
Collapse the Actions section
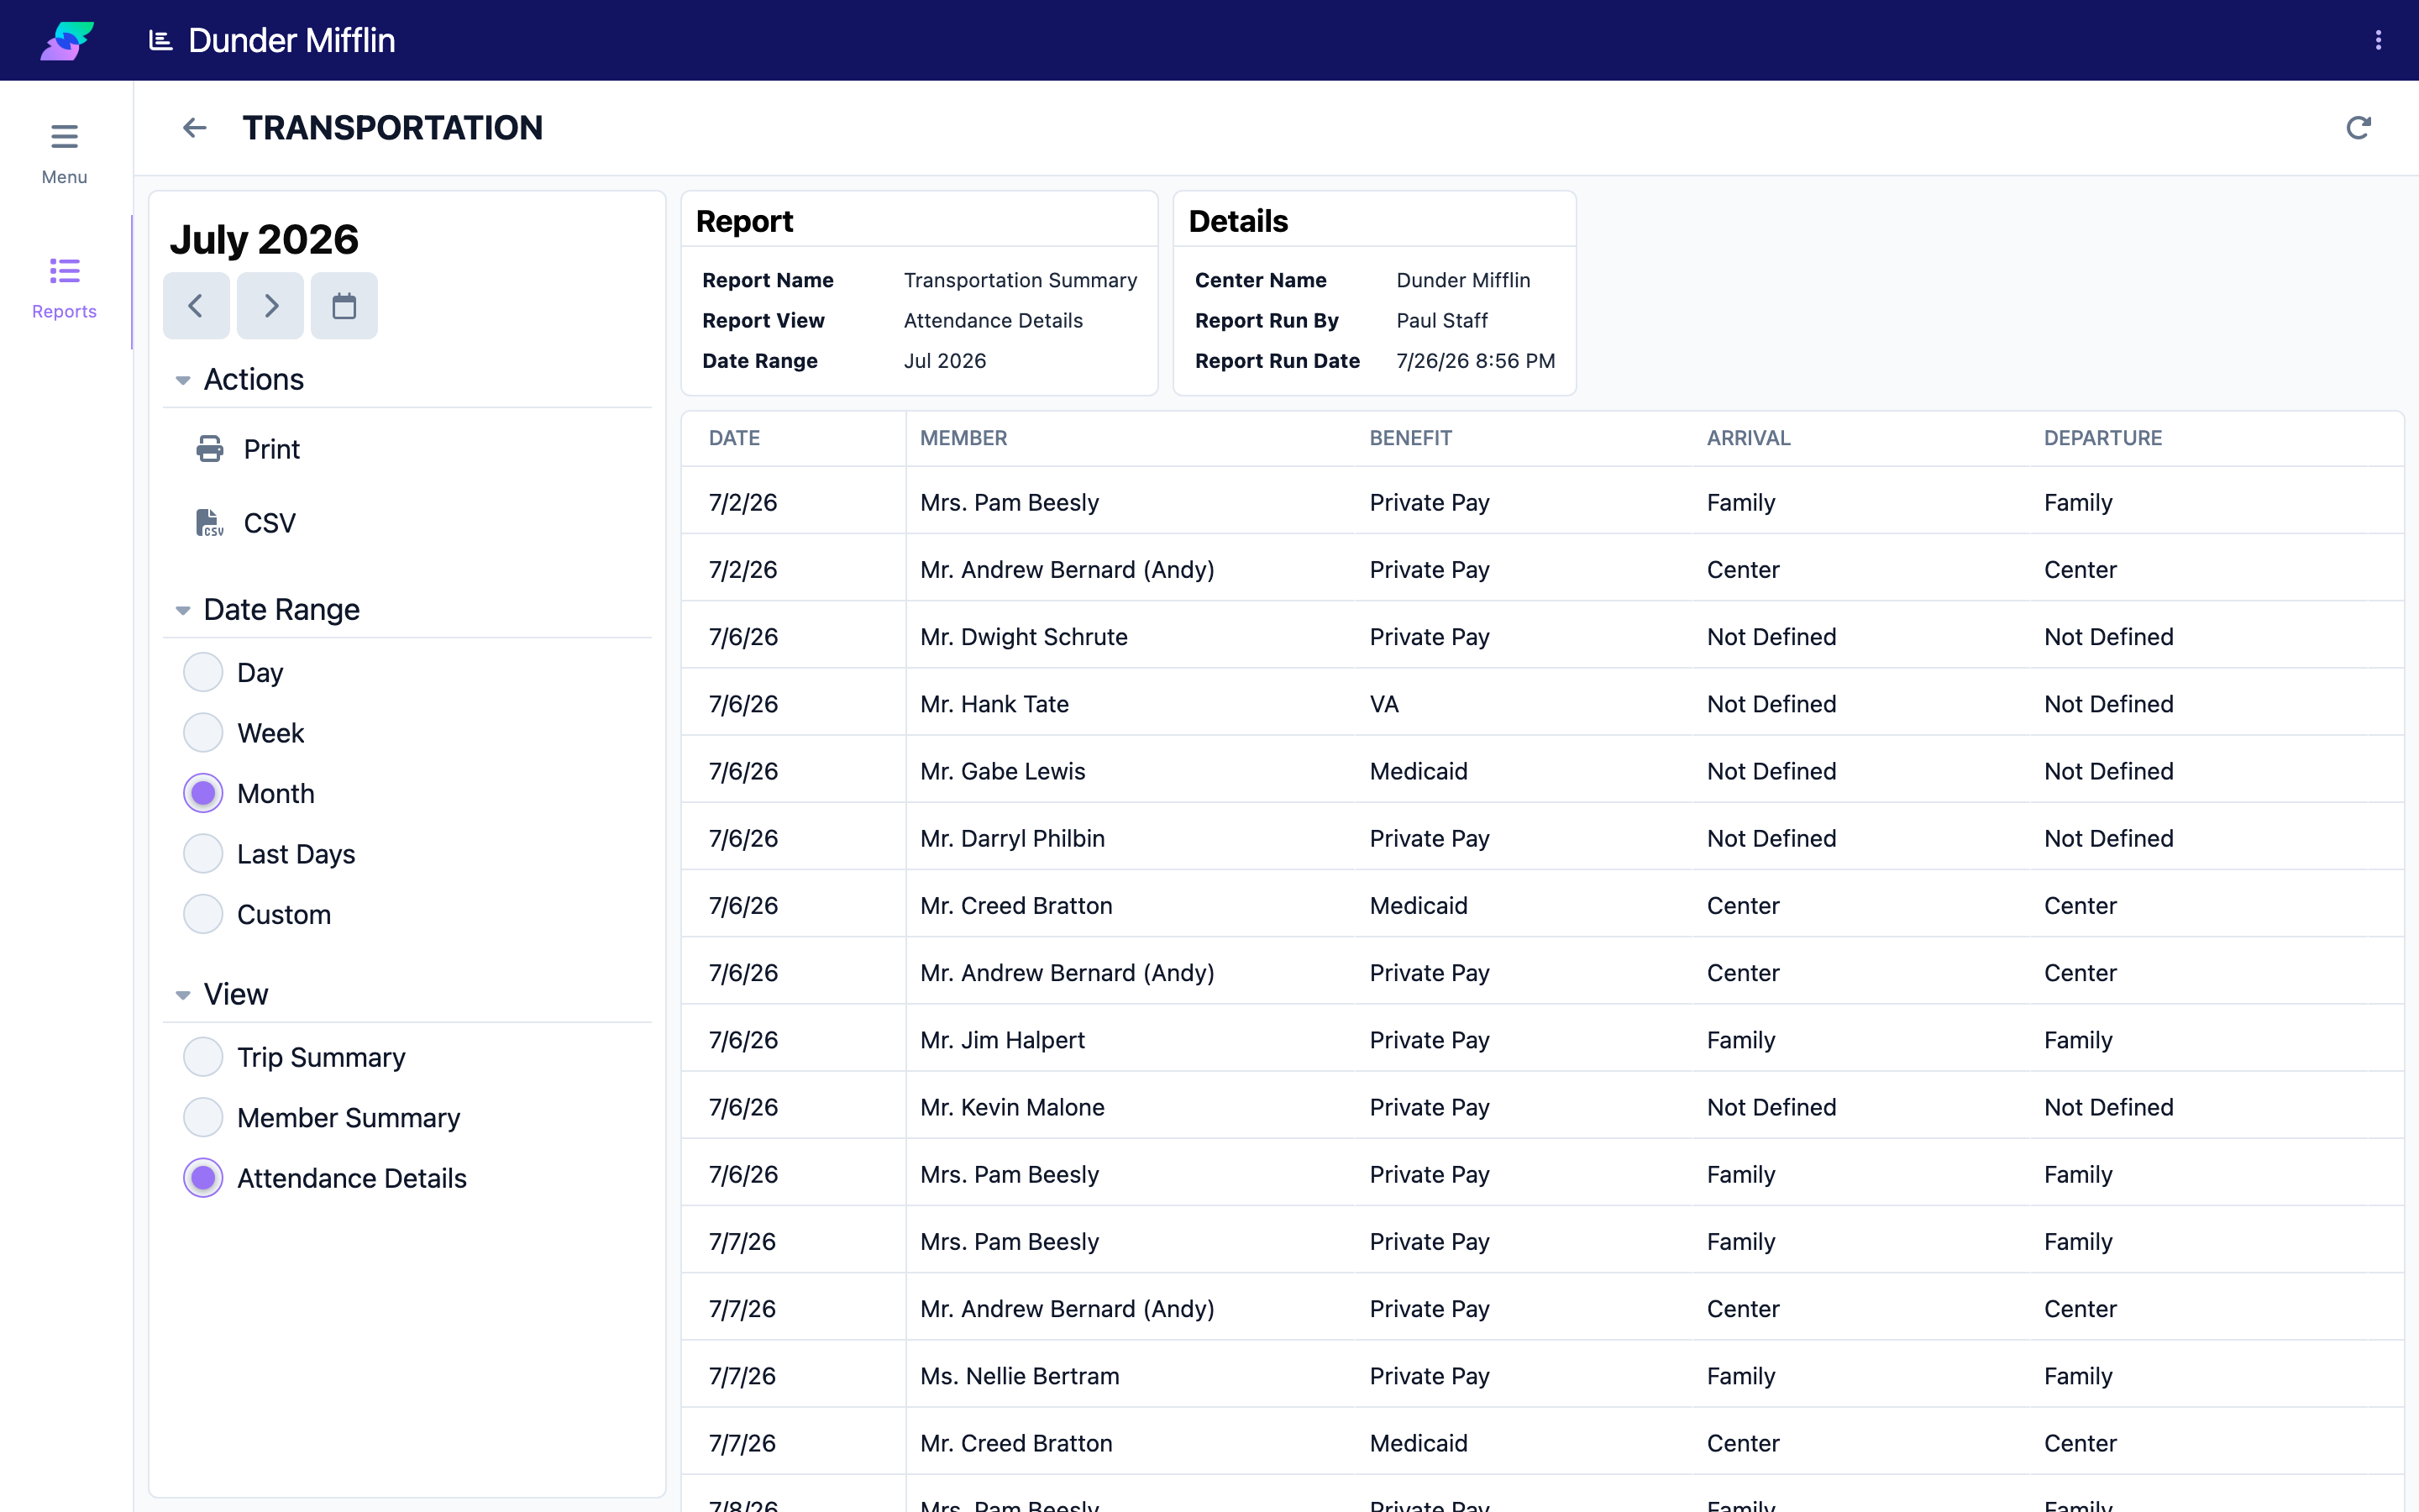pos(183,380)
